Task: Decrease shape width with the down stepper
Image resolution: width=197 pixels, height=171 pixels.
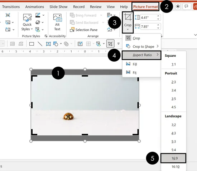Action: click(x=158, y=28)
